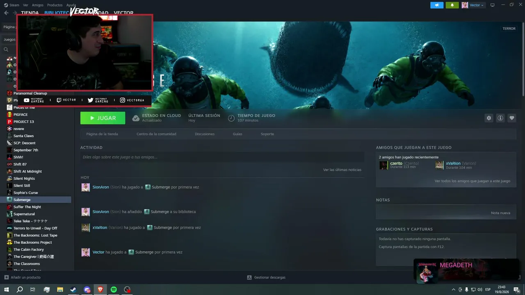Show Submerge game info icon
Screen dimensions: 525x295
[x=500, y=118]
